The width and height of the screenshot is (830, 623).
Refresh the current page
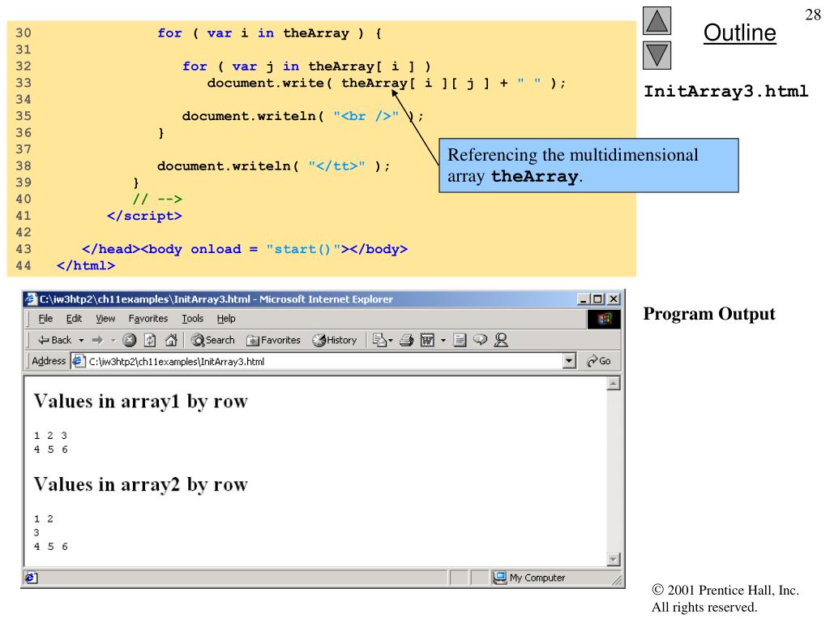(x=150, y=340)
